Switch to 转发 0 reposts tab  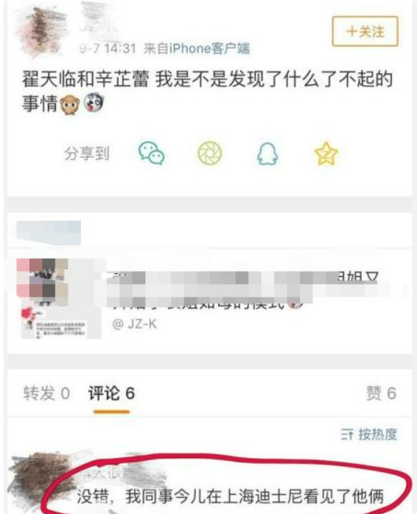46,393
